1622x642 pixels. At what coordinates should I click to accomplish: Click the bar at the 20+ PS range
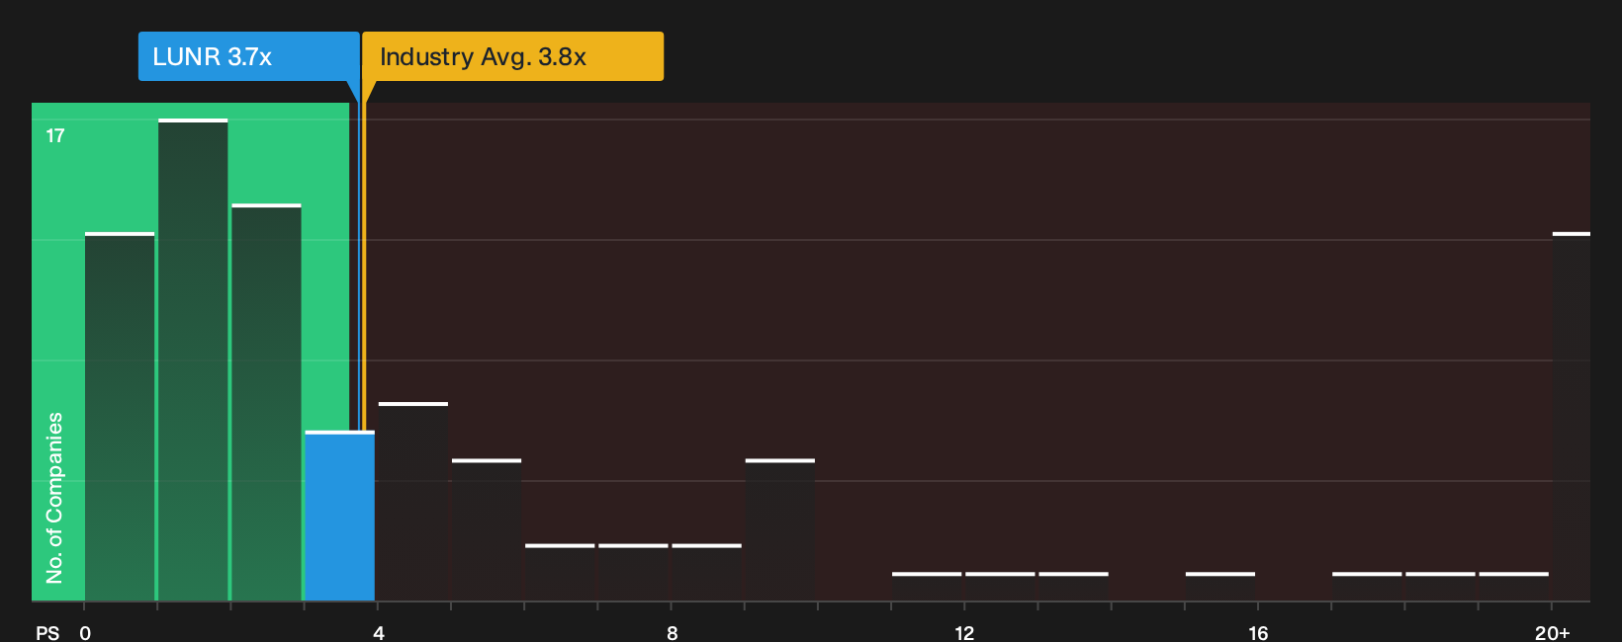1572,417
